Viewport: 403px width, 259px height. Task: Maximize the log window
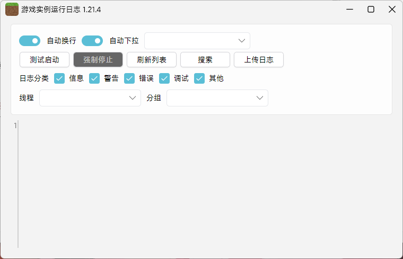point(371,9)
